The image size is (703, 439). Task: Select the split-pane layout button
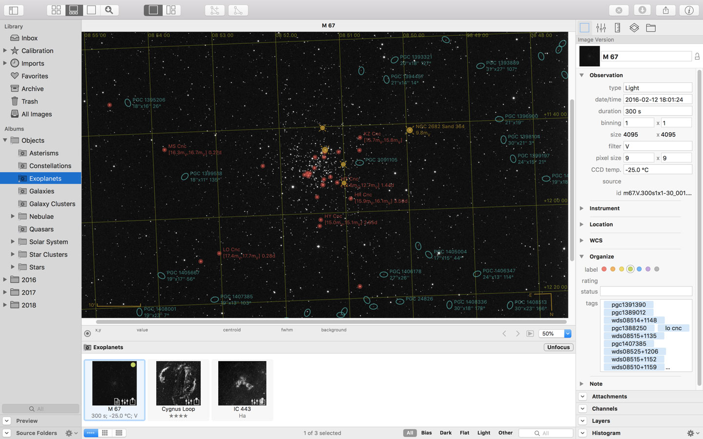(171, 10)
